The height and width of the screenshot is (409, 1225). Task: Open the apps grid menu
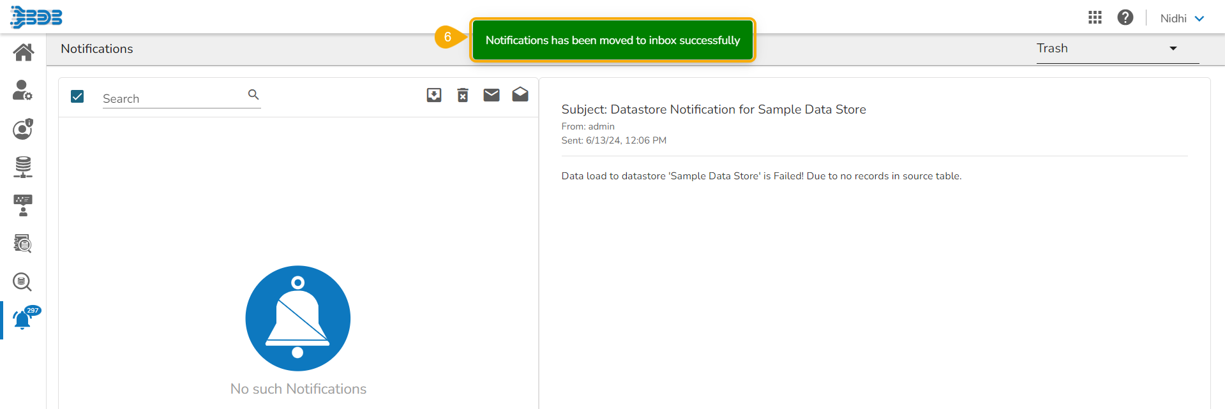click(x=1095, y=18)
